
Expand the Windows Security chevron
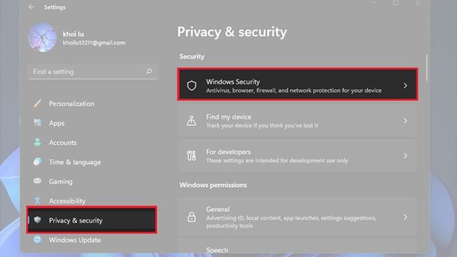pyautogui.click(x=405, y=85)
